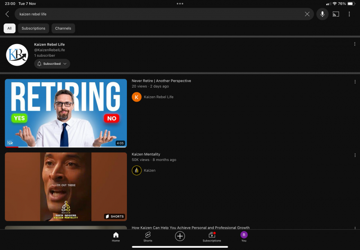Open options for Kaizen Mentality video

[355, 155]
